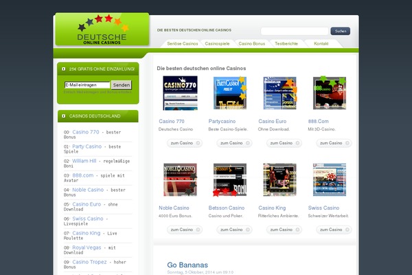
Task: Open the Casino Euro thumbnail image
Action: coord(280,93)
